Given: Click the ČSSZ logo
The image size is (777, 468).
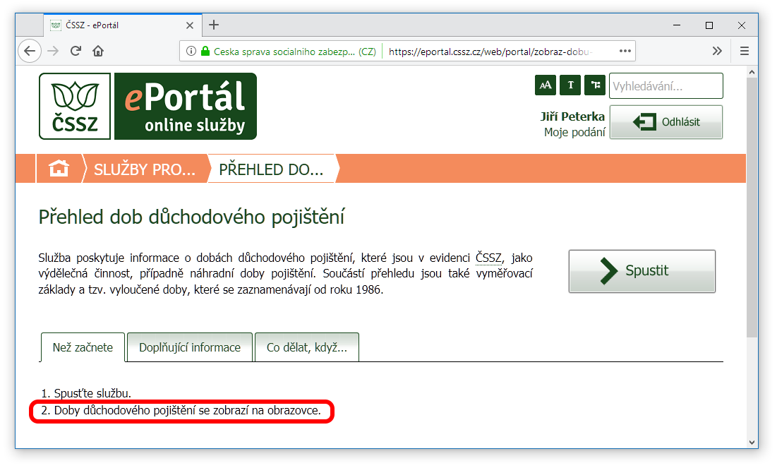Looking at the screenshot, I should coord(75,106).
